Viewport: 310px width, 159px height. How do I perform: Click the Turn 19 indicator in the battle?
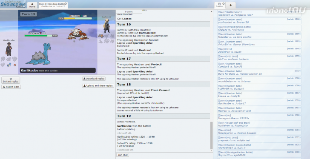pos(28,14)
